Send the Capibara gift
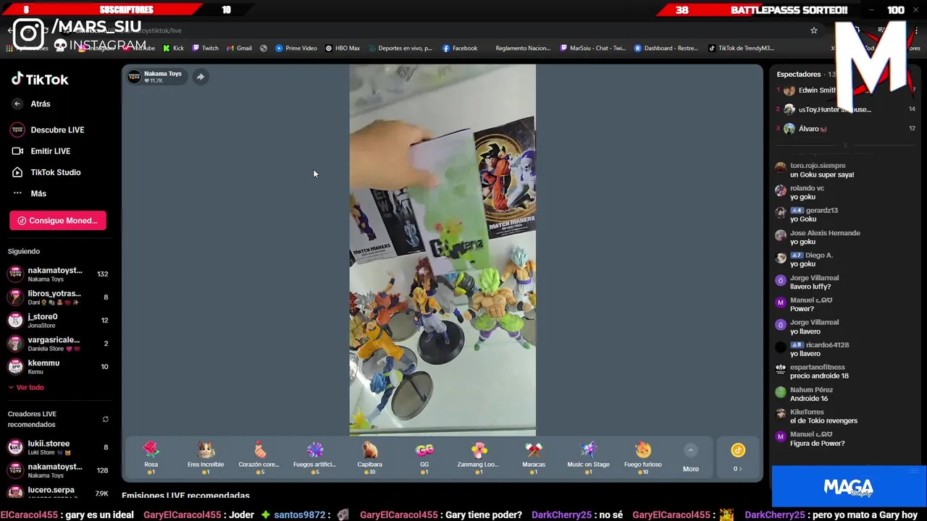 click(369, 458)
